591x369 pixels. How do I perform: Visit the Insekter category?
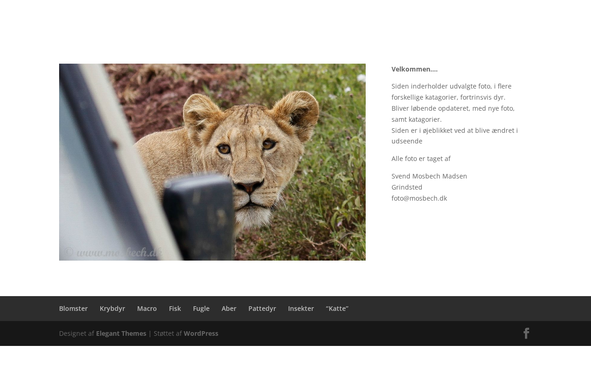(301, 309)
